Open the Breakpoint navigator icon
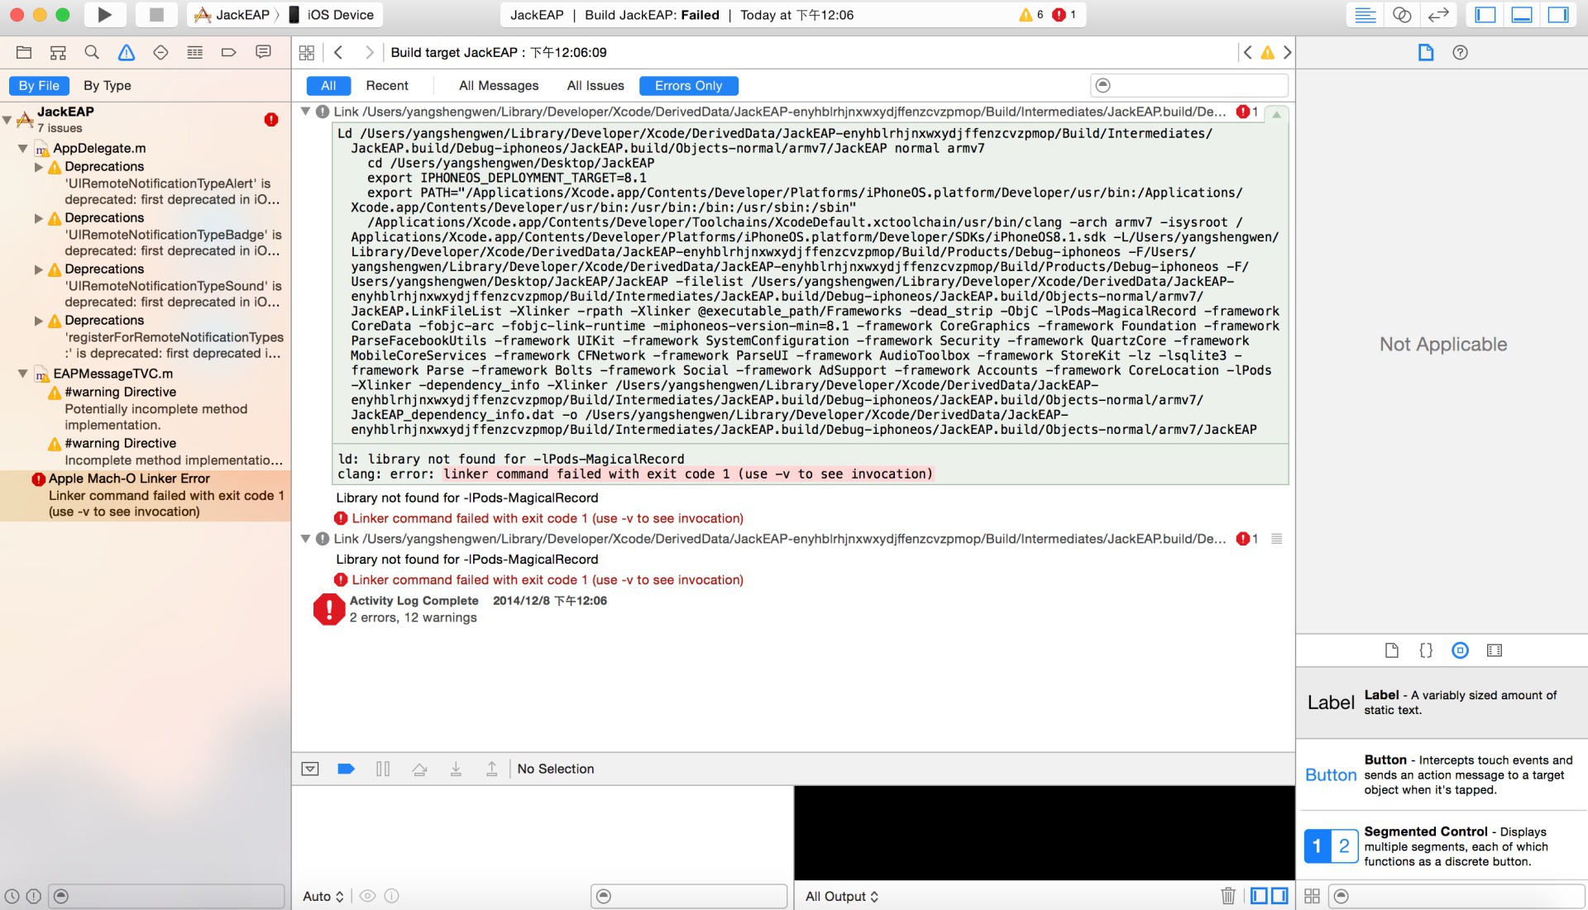Screen dimensions: 1588x910 pyautogui.click(x=229, y=52)
